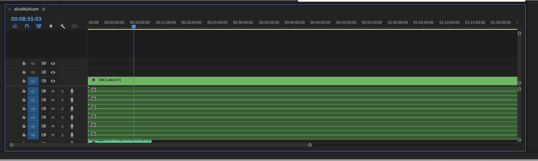Toggle sync lock on A5
The width and height of the screenshot is (538, 161).
point(44,126)
